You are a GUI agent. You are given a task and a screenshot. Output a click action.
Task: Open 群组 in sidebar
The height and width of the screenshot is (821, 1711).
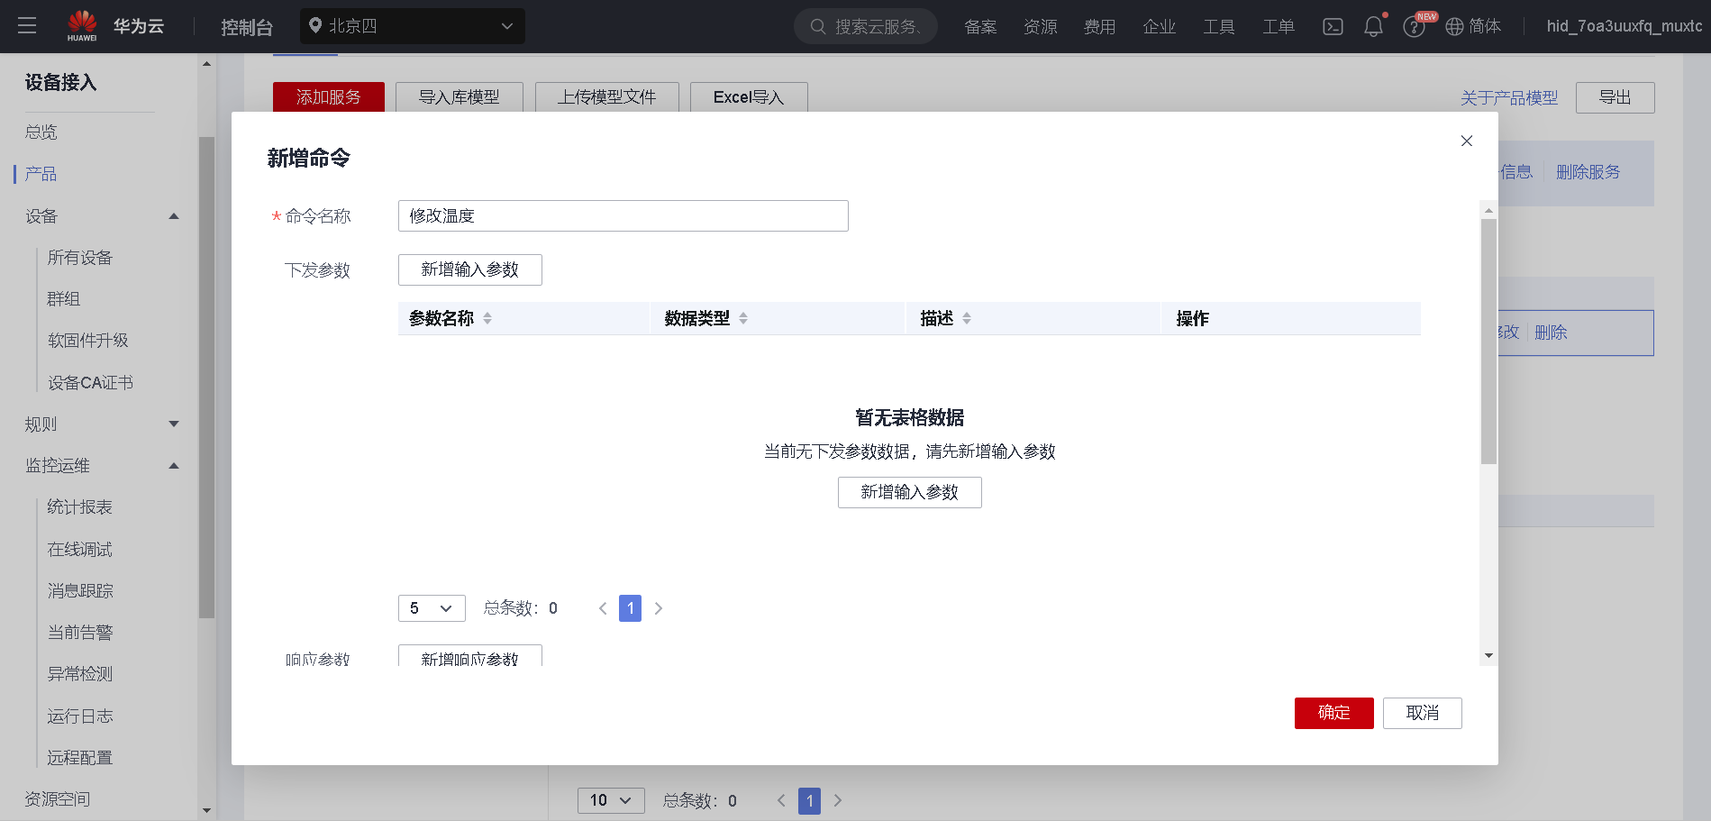(64, 299)
